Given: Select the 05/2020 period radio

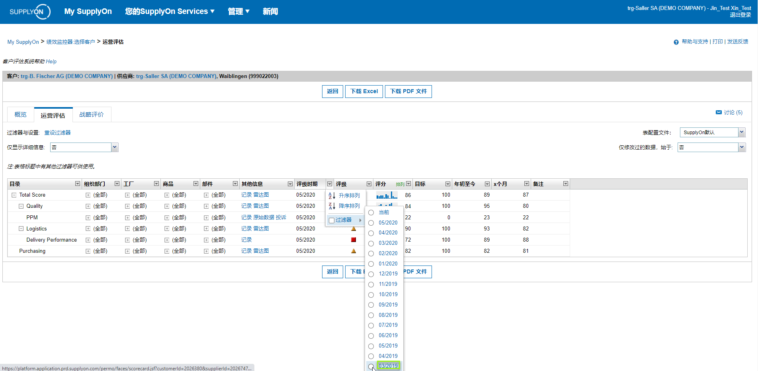Looking at the screenshot, I should point(371,223).
